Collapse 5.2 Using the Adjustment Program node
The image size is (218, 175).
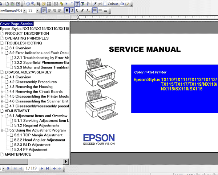(2, 131)
